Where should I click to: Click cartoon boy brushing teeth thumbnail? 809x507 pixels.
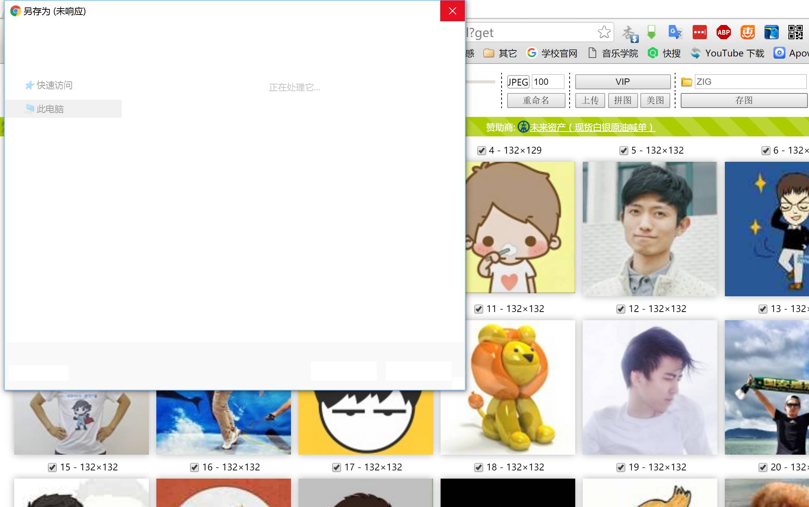pyautogui.click(x=520, y=227)
